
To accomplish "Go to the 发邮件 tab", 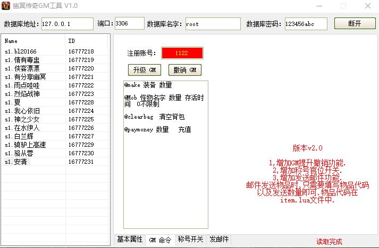I will [219, 240].
